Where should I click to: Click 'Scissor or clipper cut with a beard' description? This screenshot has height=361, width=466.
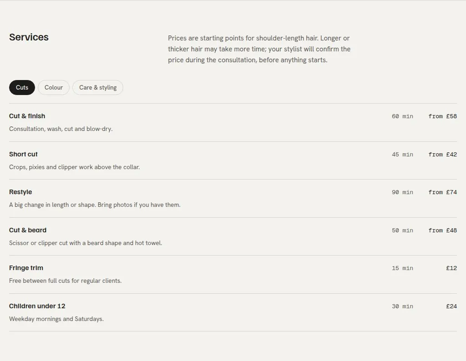pyautogui.click(x=86, y=243)
